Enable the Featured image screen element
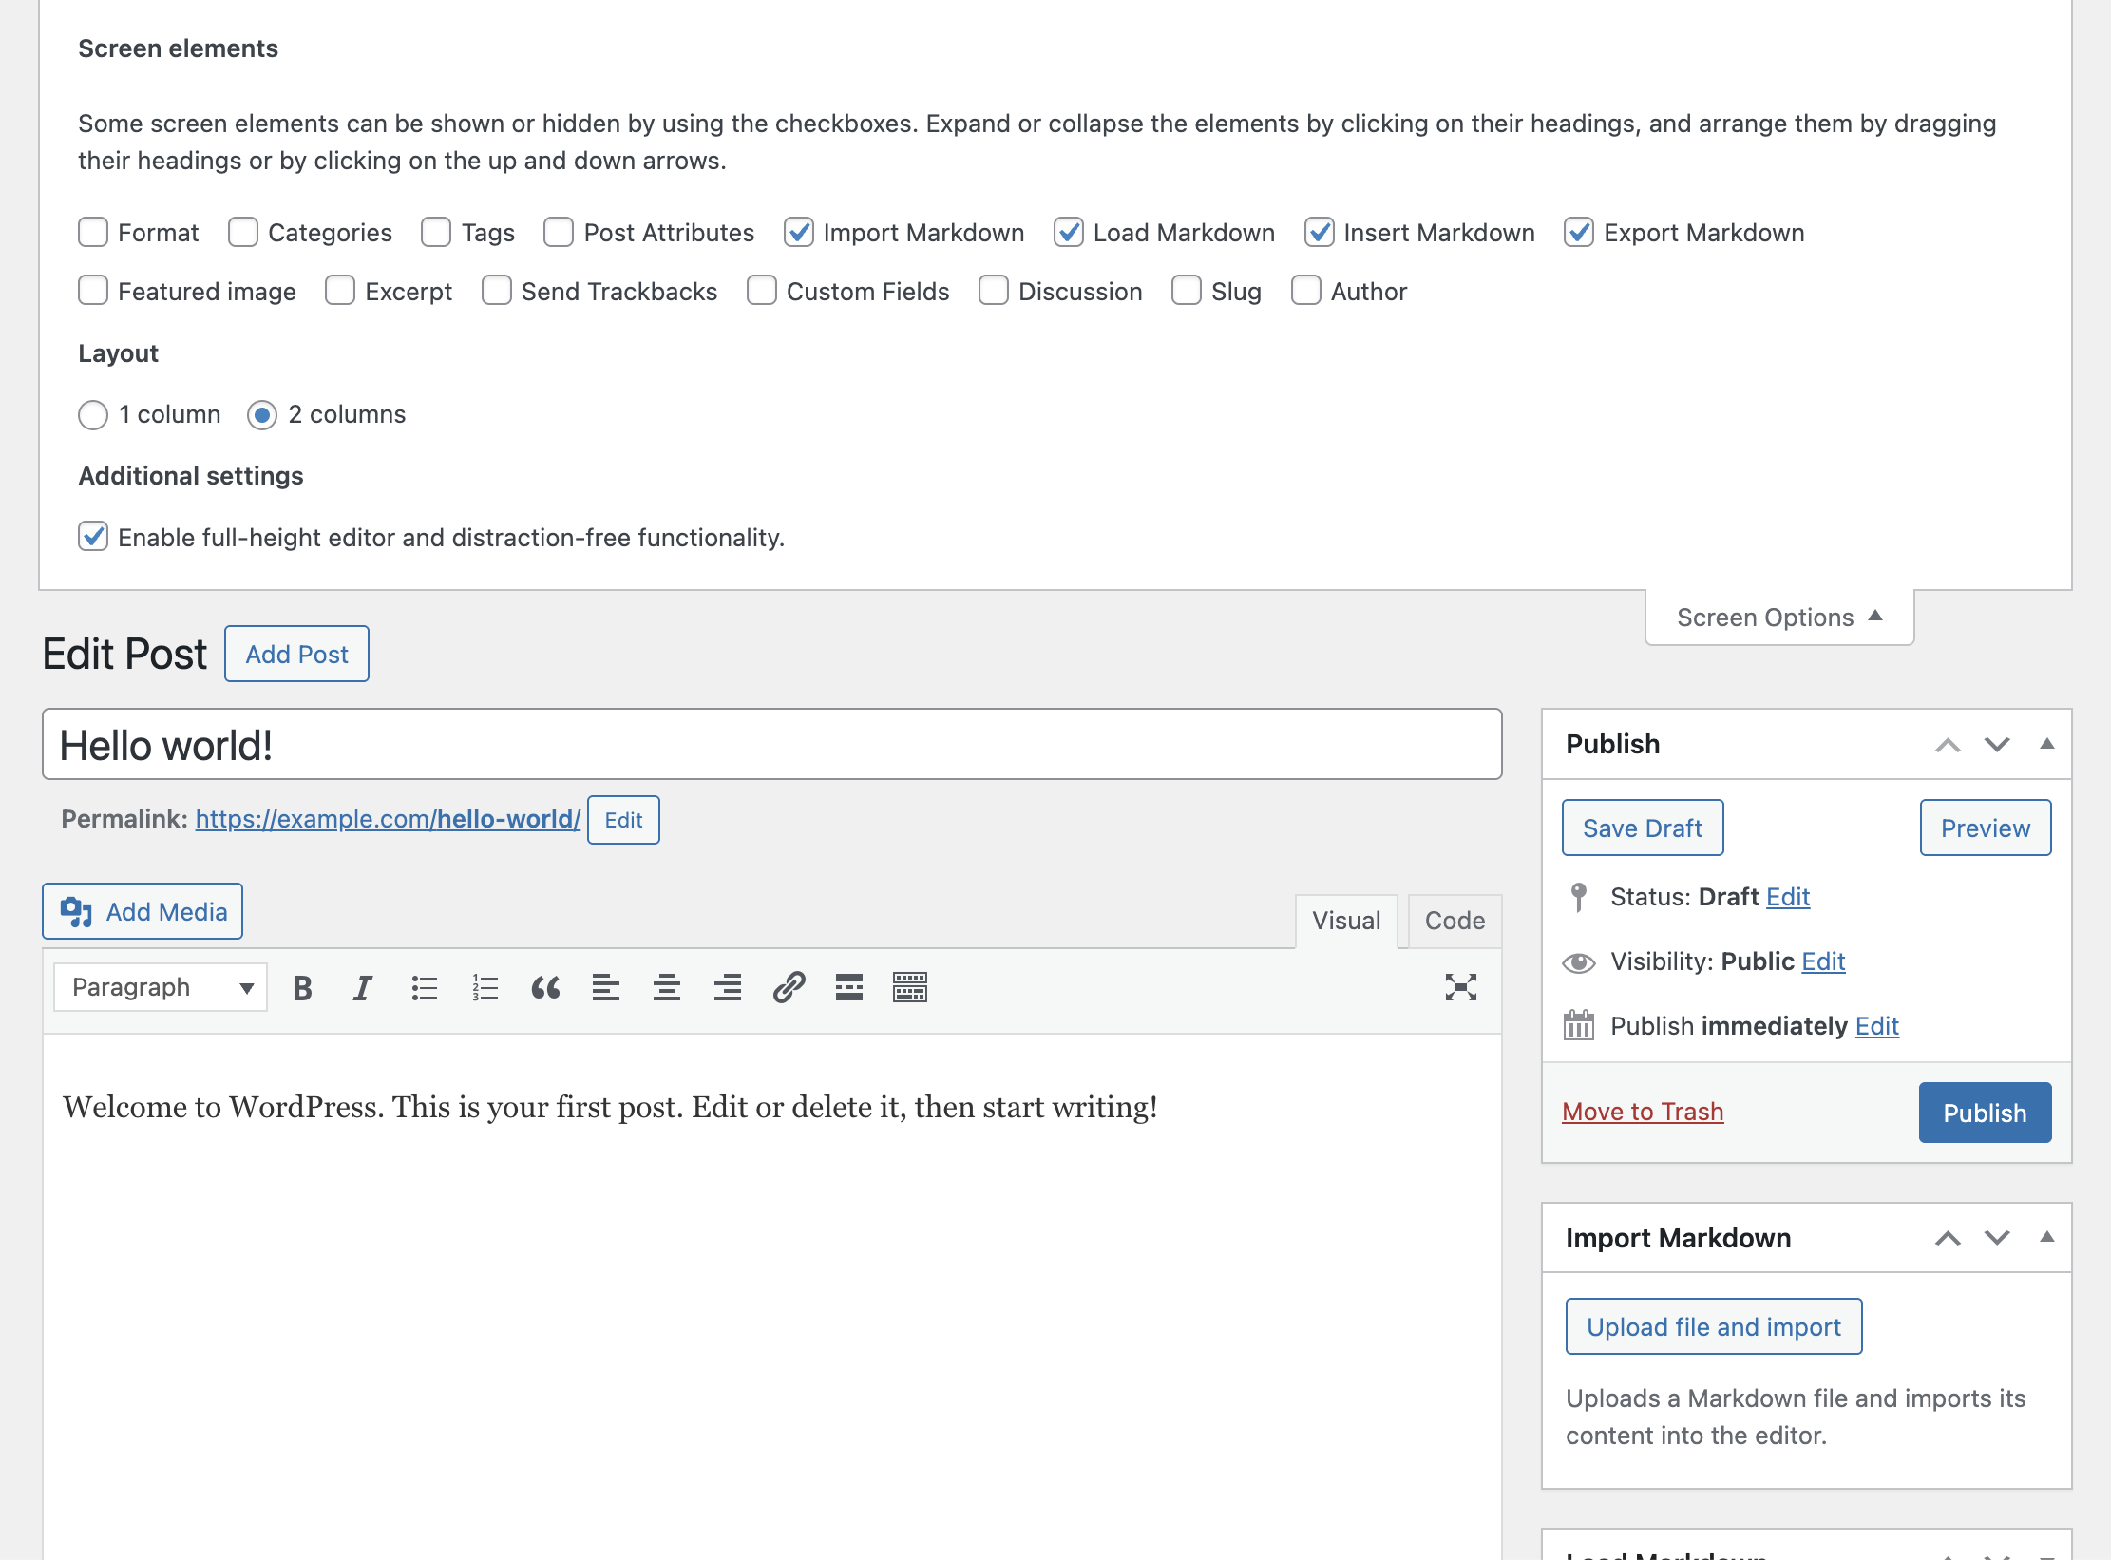The width and height of the screenshot is (2111, 1560). 93,291
